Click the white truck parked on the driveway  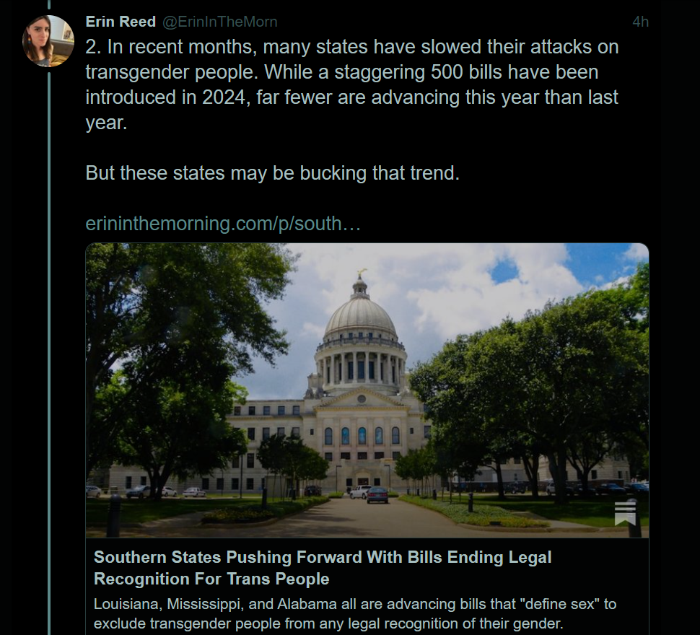coord(360,491)
